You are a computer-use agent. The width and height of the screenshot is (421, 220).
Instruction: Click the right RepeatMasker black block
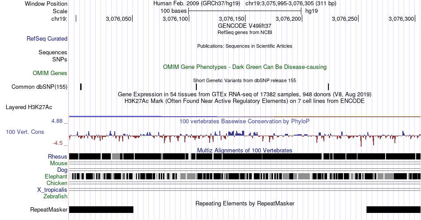pyautogui.click(x=394, y=209)
